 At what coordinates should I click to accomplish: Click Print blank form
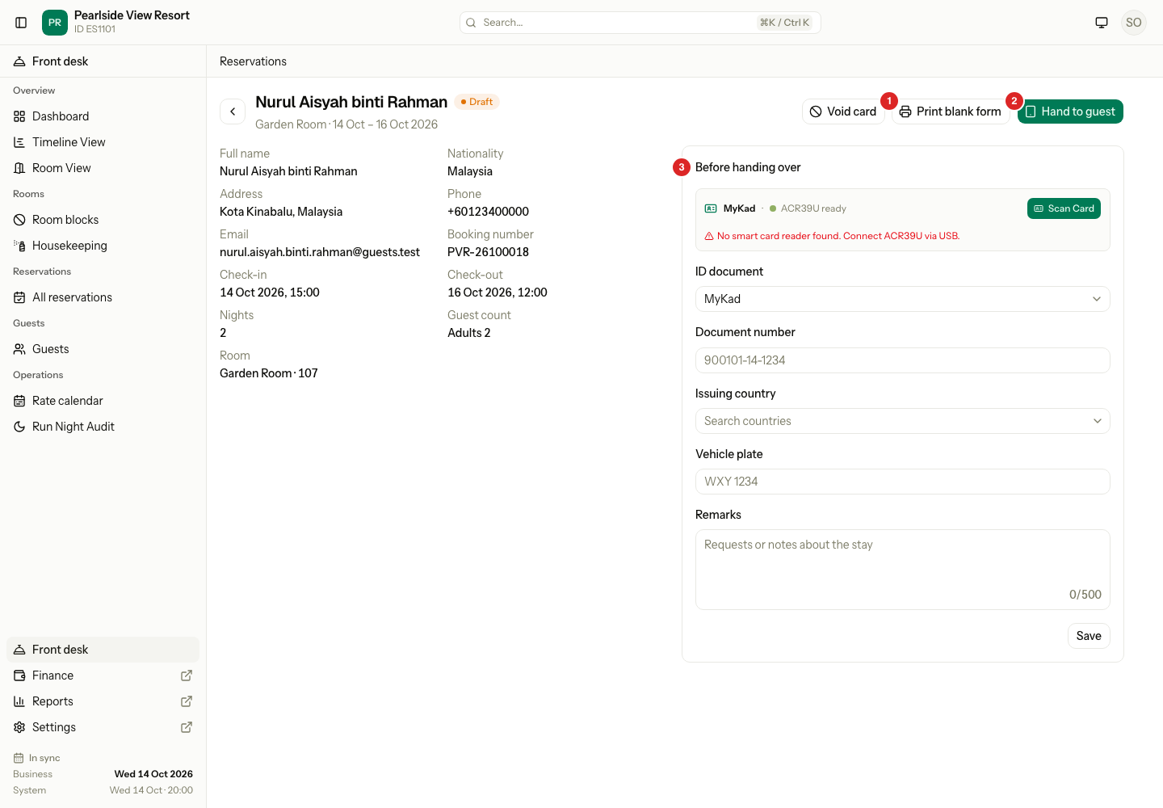coord(951,112)
